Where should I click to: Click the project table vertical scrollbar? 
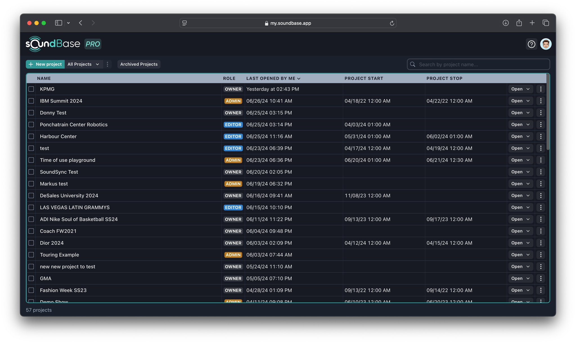(548, 112)
